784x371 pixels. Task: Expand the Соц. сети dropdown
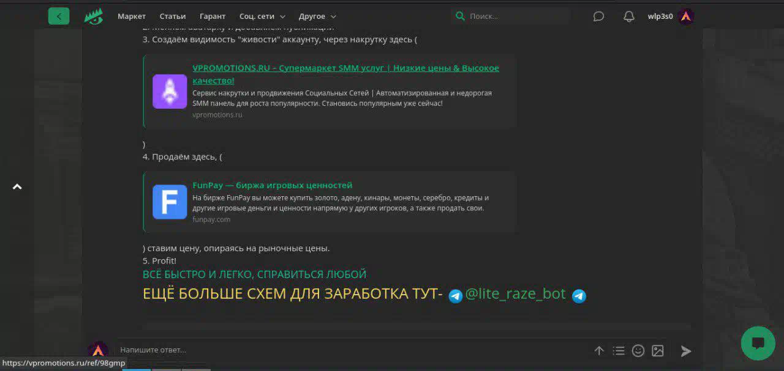(262, 17)
